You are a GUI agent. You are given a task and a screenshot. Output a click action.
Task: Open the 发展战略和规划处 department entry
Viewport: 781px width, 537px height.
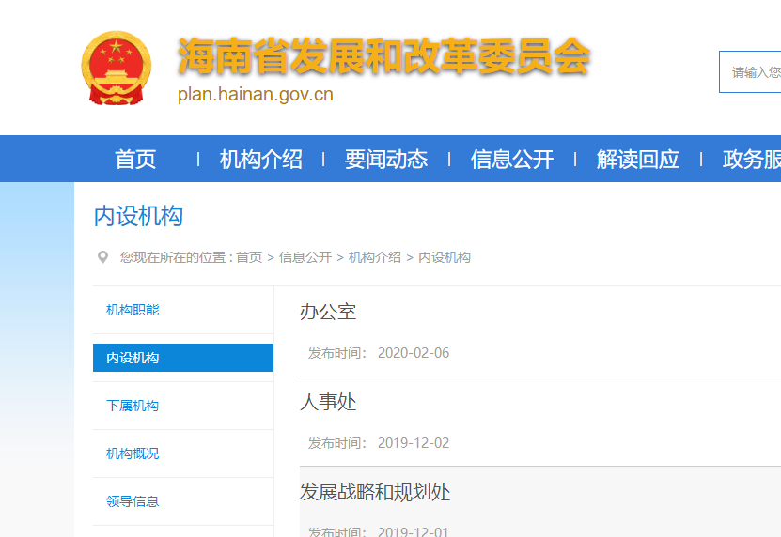click(x=375, y=492)
